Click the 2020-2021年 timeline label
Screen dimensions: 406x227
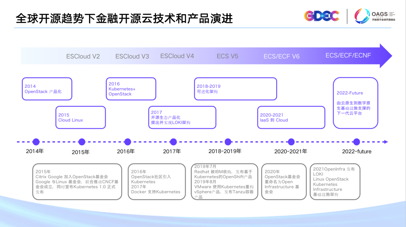pyautogui.click(x=291, y=151)
